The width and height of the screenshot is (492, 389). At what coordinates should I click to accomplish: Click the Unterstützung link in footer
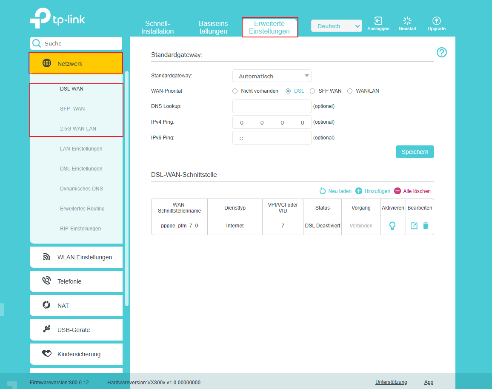pos(391,382)
